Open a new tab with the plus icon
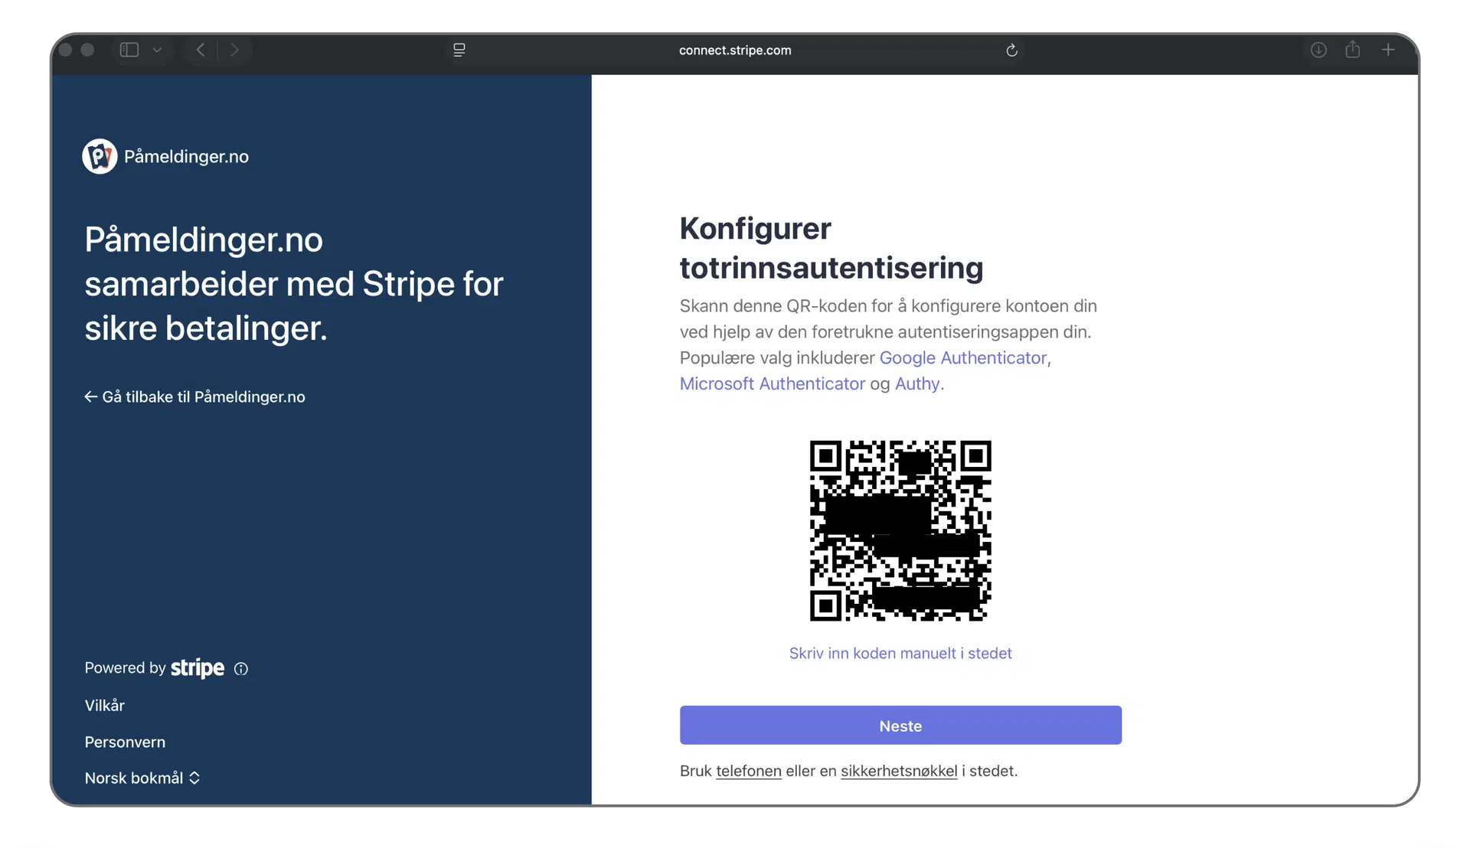This screenshot has width=1470, height=848. click(x=1387, y=50)
